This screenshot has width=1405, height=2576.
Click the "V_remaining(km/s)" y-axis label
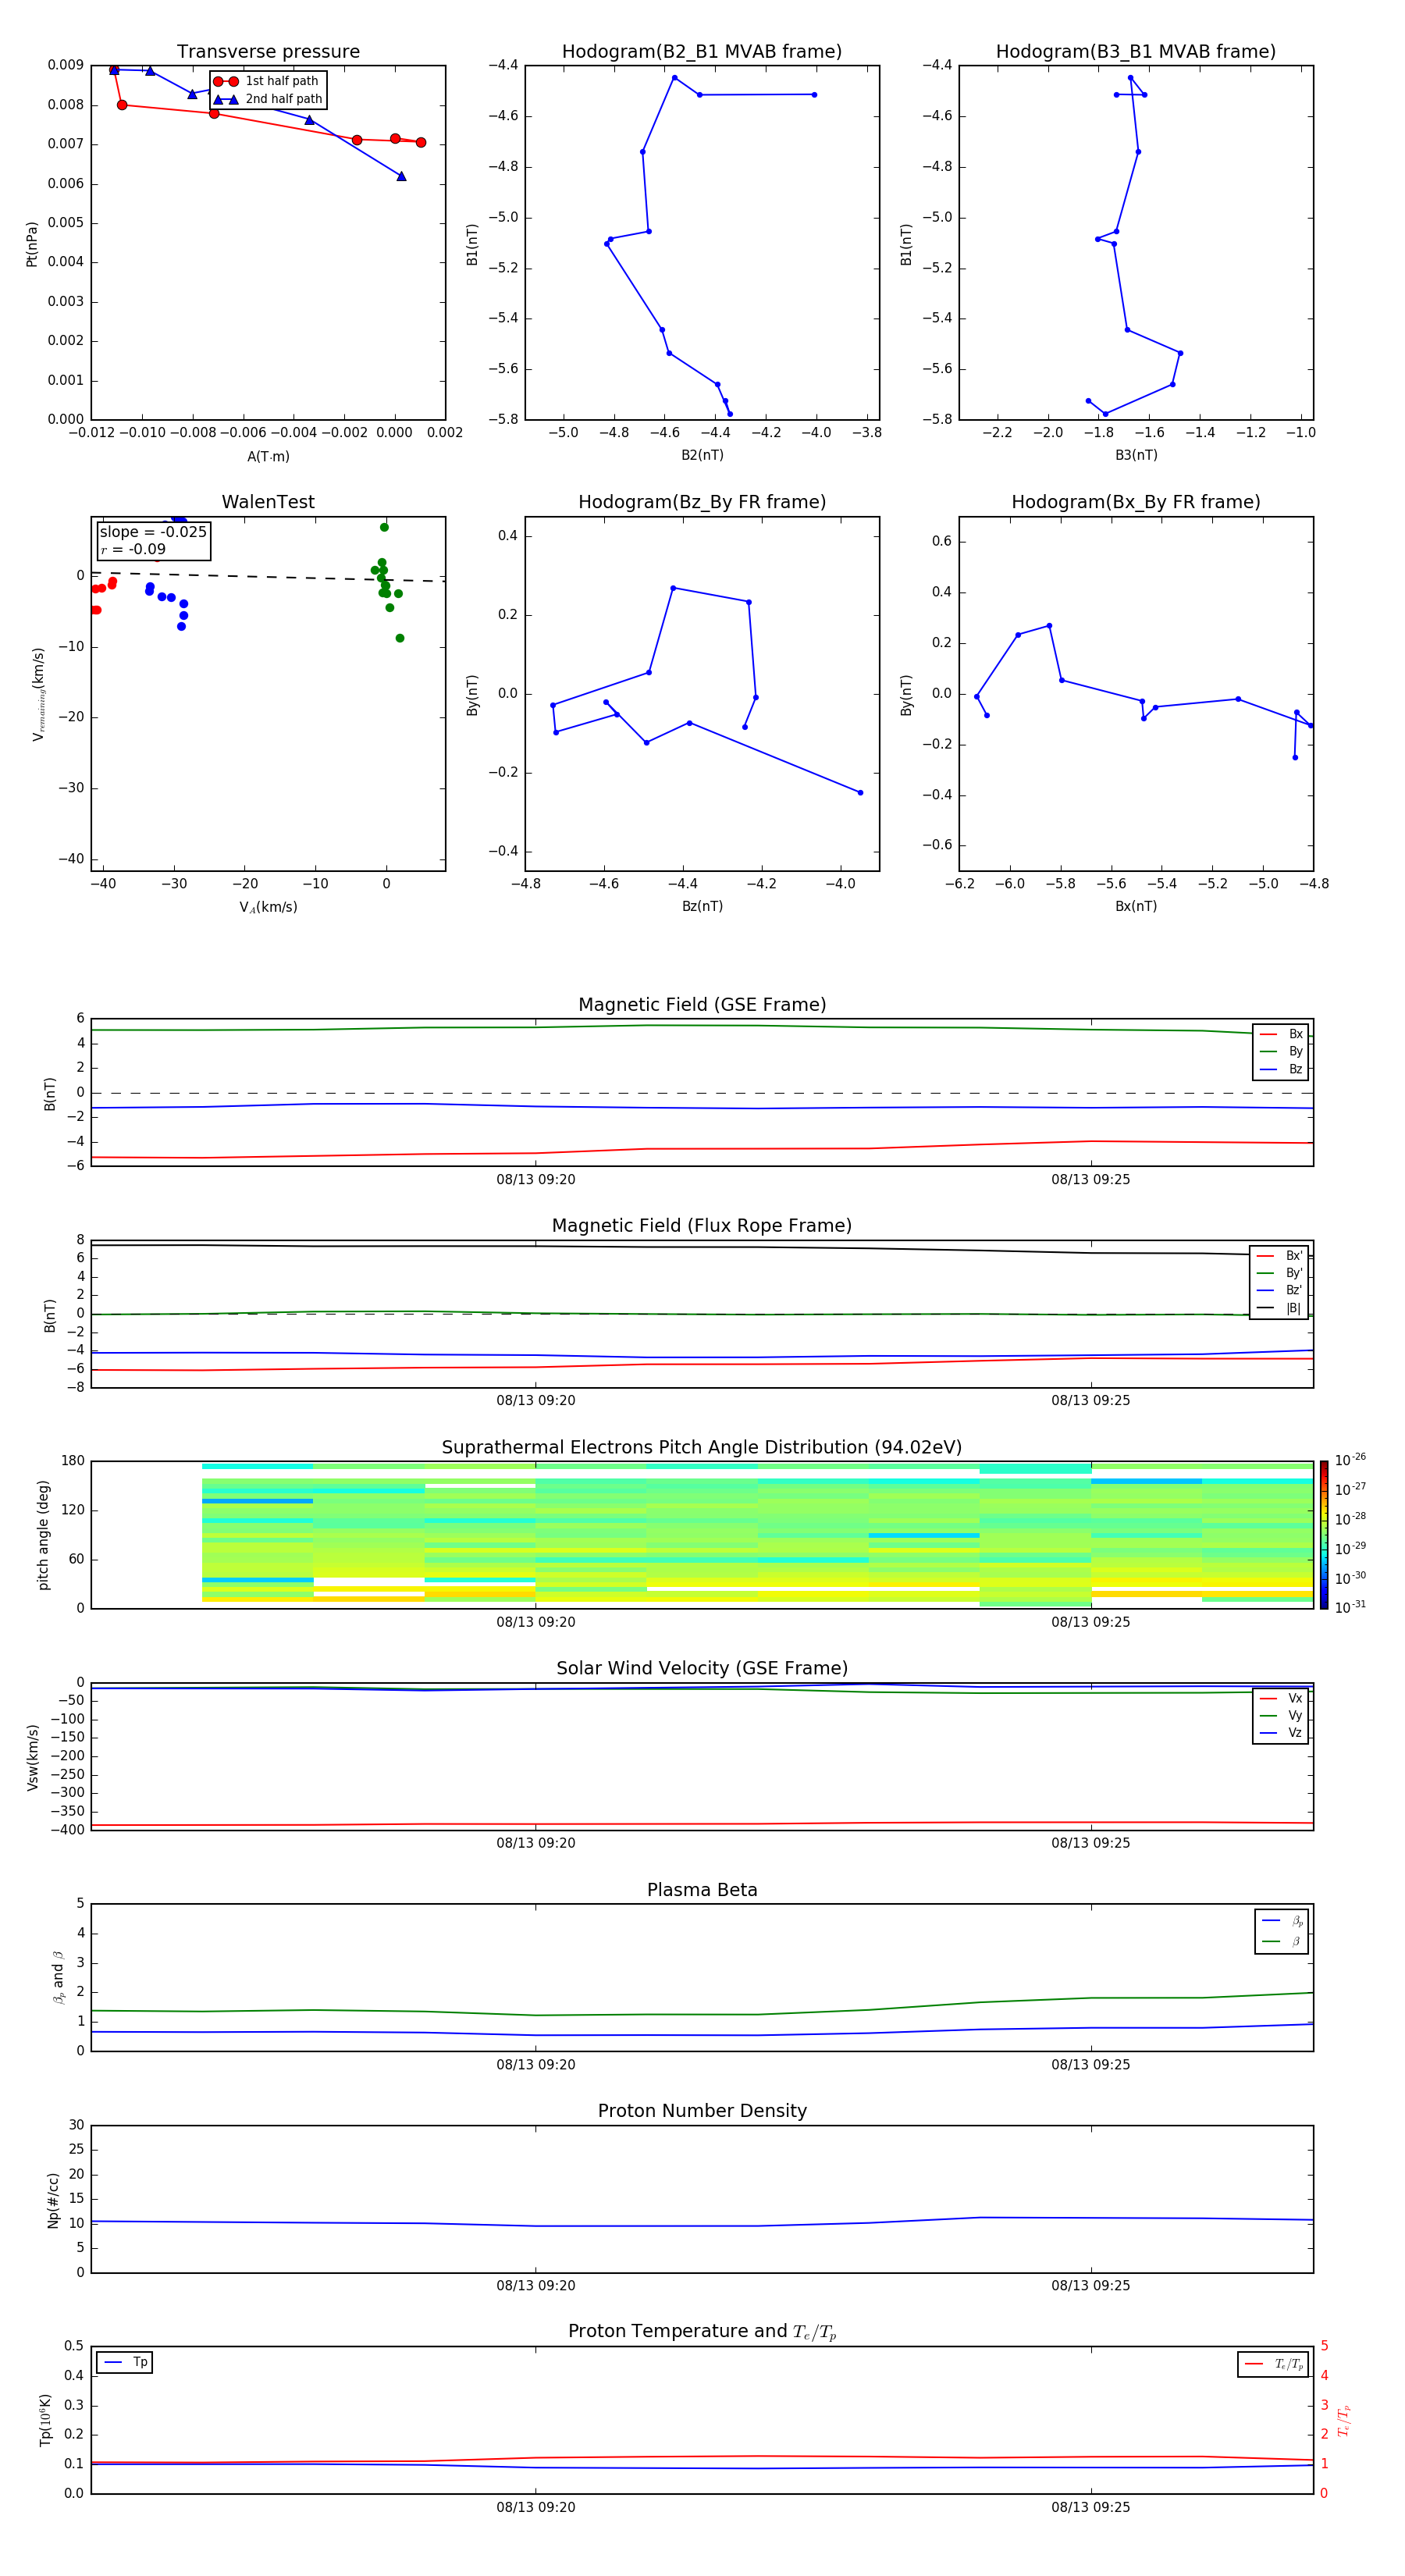point(38,694)
